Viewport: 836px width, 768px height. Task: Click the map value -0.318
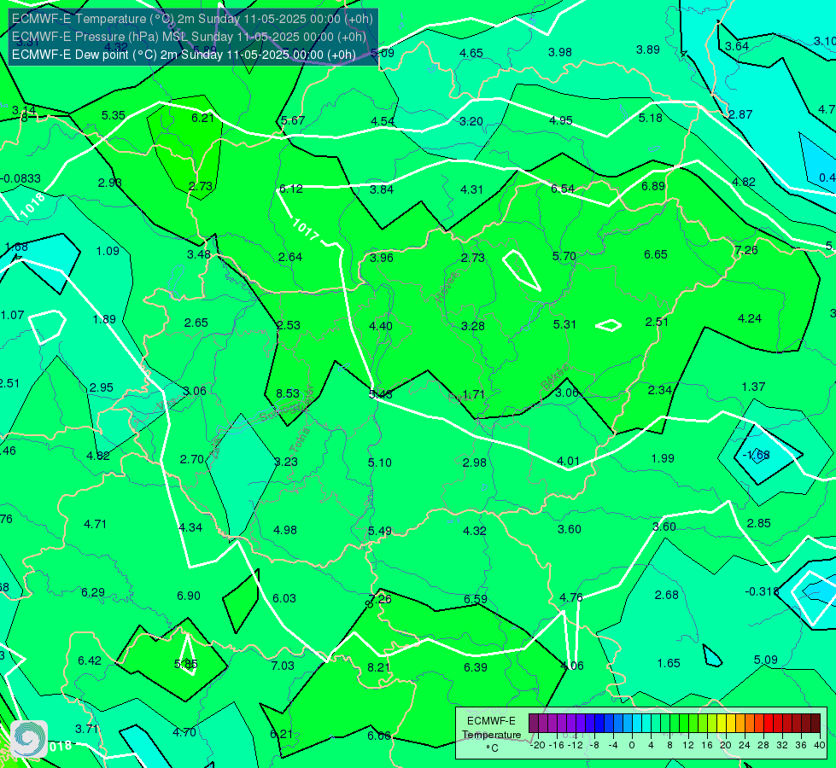[762, 591]
